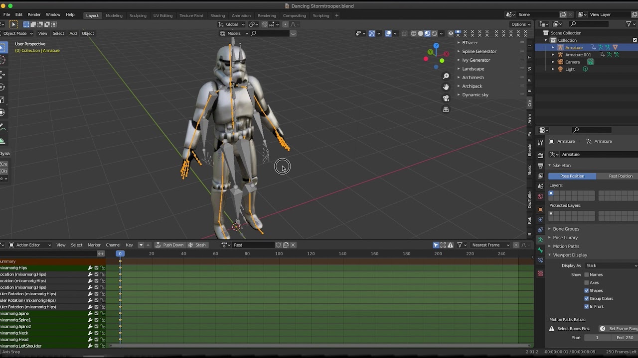Uncheck the Group Colors checkbox

[x=587, y=298]
